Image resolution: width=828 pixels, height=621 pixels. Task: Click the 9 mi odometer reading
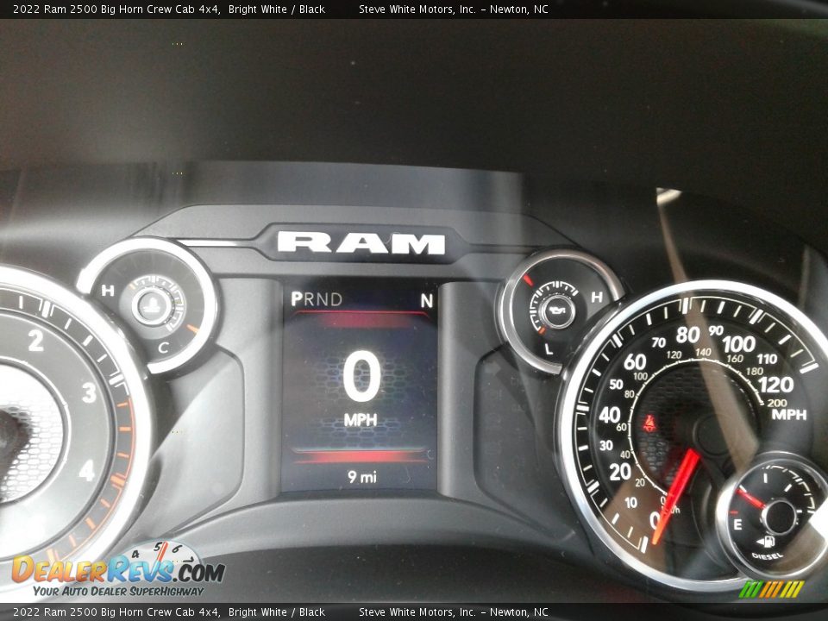pos(362,477)
